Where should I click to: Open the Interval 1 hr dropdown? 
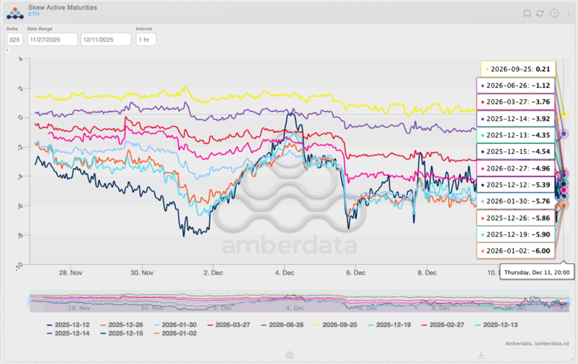[x=145, y=40]
